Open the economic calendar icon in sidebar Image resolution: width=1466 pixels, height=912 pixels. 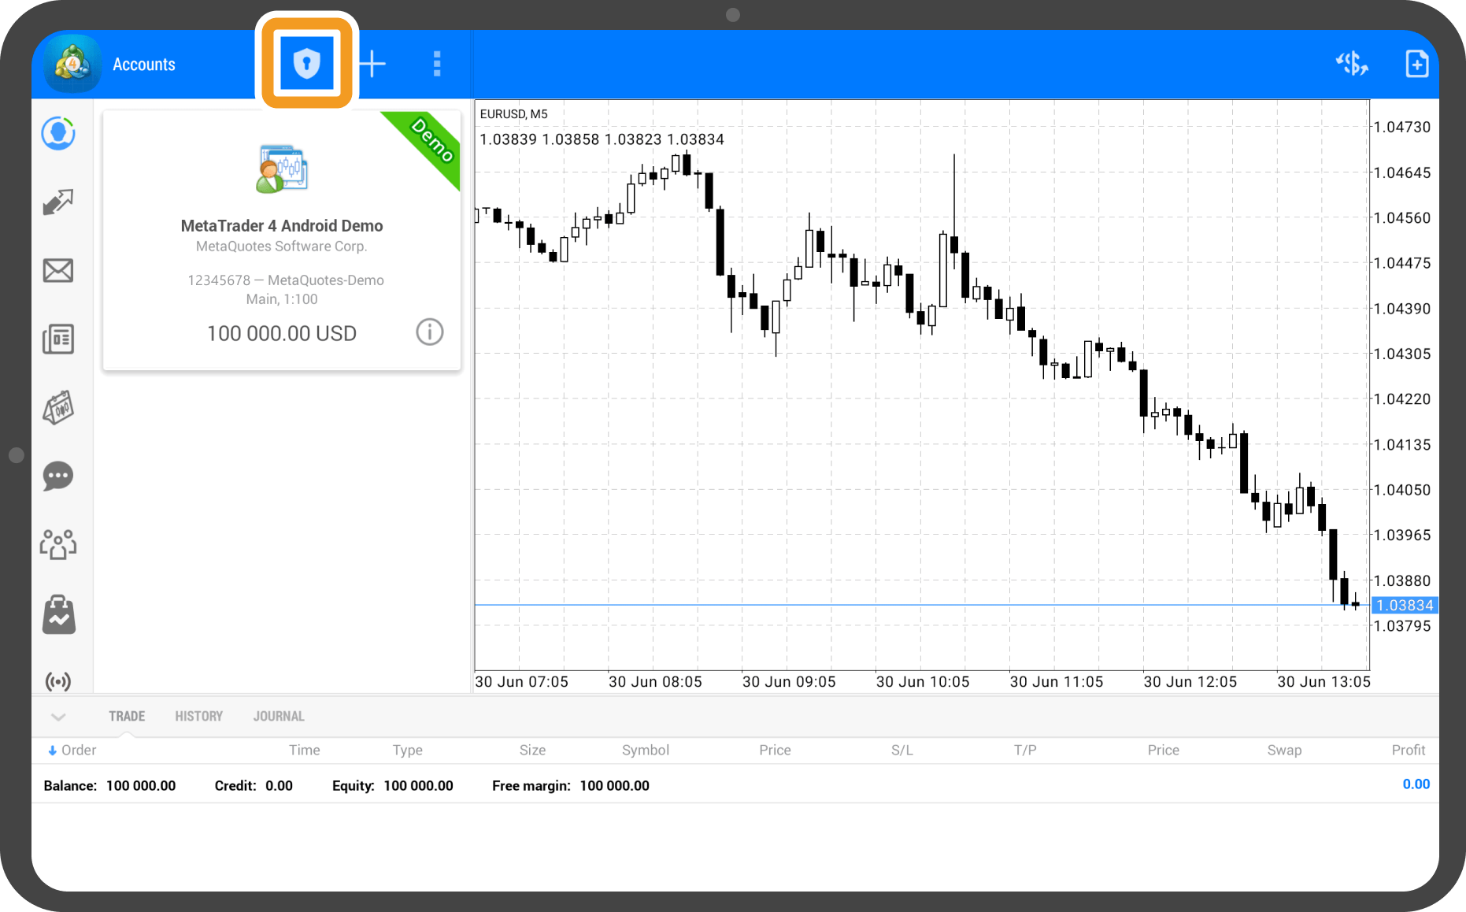(x=58, y=408)
